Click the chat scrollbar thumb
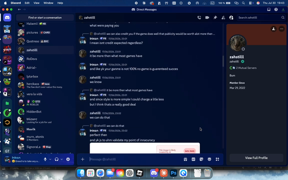Viewport: 288px width, 180px height. click(x=223, y=61)
